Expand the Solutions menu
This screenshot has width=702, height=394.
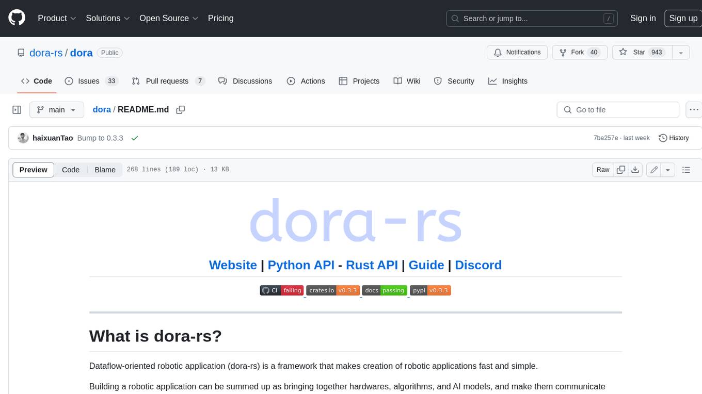coord(107,18)
